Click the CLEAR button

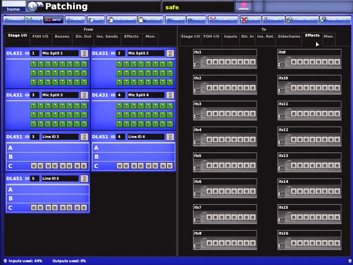pyautogui.click(x=250, y=20)
